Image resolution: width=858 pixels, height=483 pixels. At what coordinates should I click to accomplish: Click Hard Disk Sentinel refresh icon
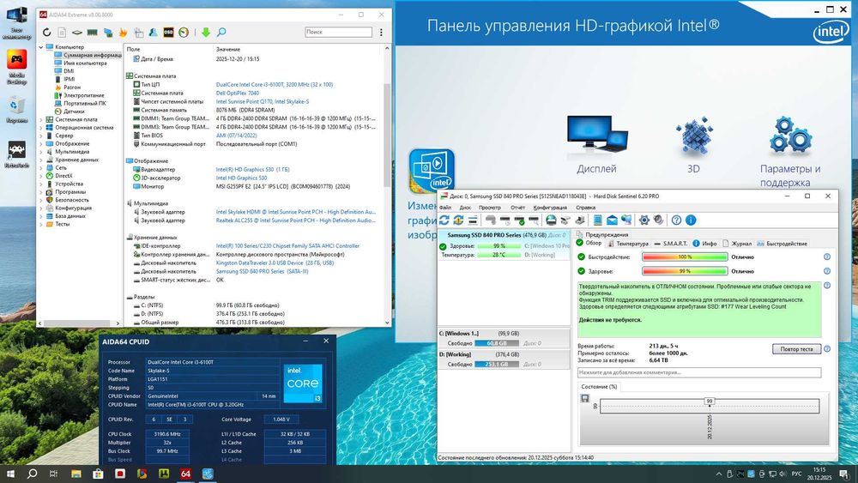[x=444, y=220]
